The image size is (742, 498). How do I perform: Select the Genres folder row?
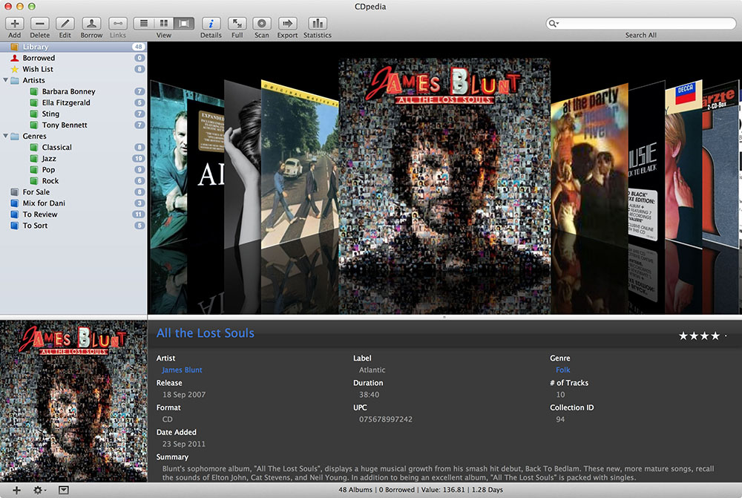[73, 137]
